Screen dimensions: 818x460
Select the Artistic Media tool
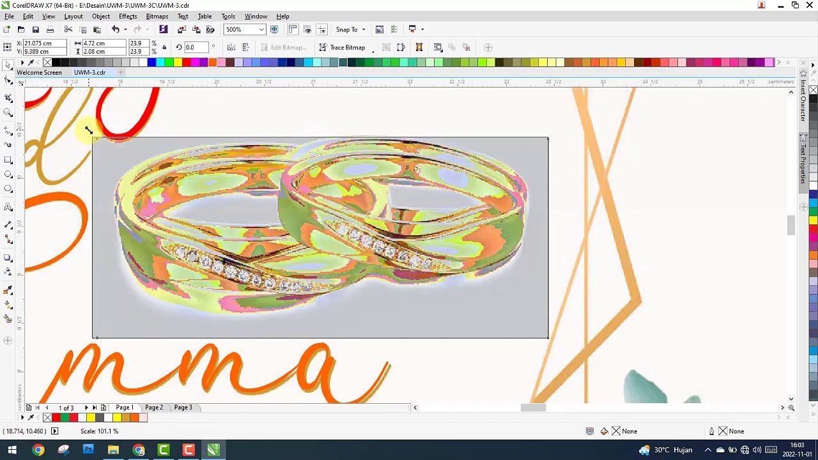coord(8,145)
